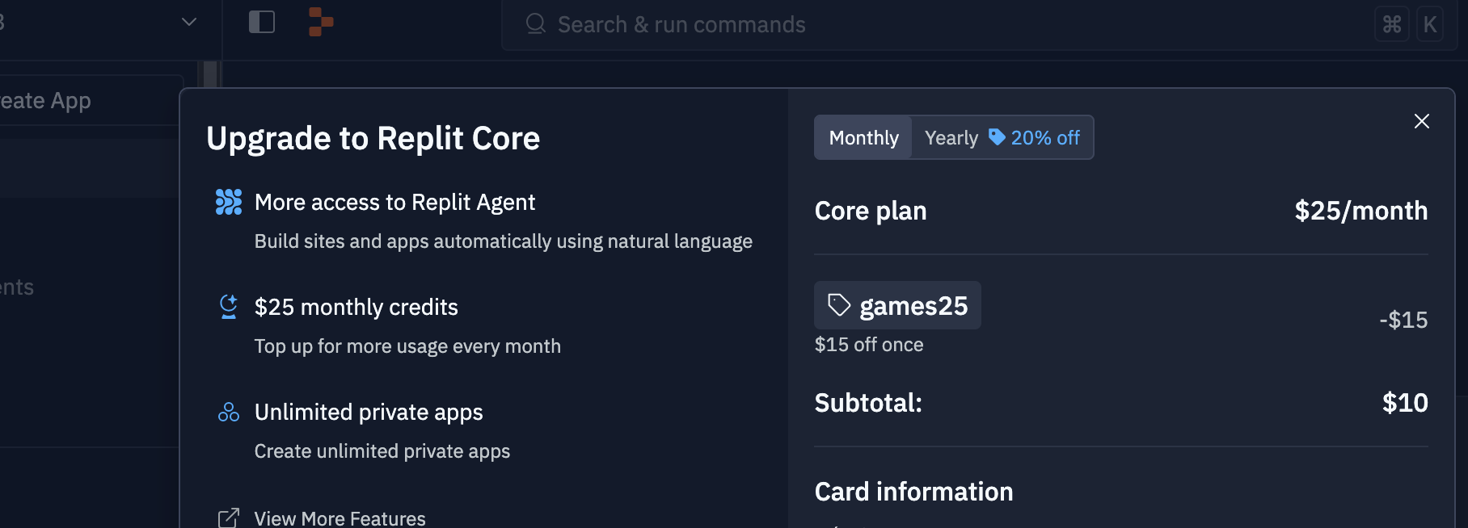Screen dimensions: 1468x528
Task: Click the Replit logo in the top toolbar
Action: tap(320, 23)
